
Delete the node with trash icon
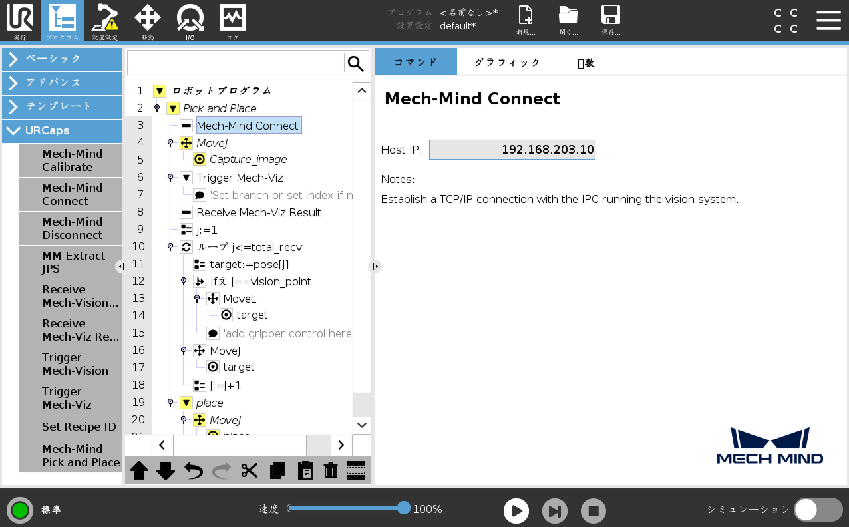pyautogui.click(x=331, y=471)
